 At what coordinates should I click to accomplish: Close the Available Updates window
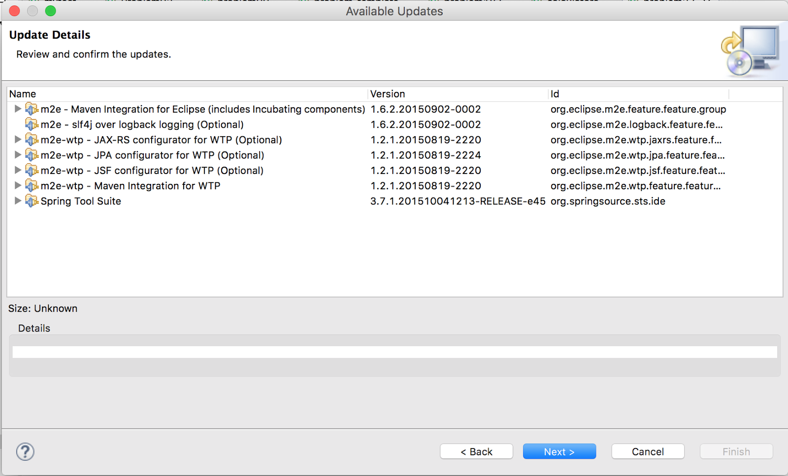pyautogui.click(x=15, y=11)
